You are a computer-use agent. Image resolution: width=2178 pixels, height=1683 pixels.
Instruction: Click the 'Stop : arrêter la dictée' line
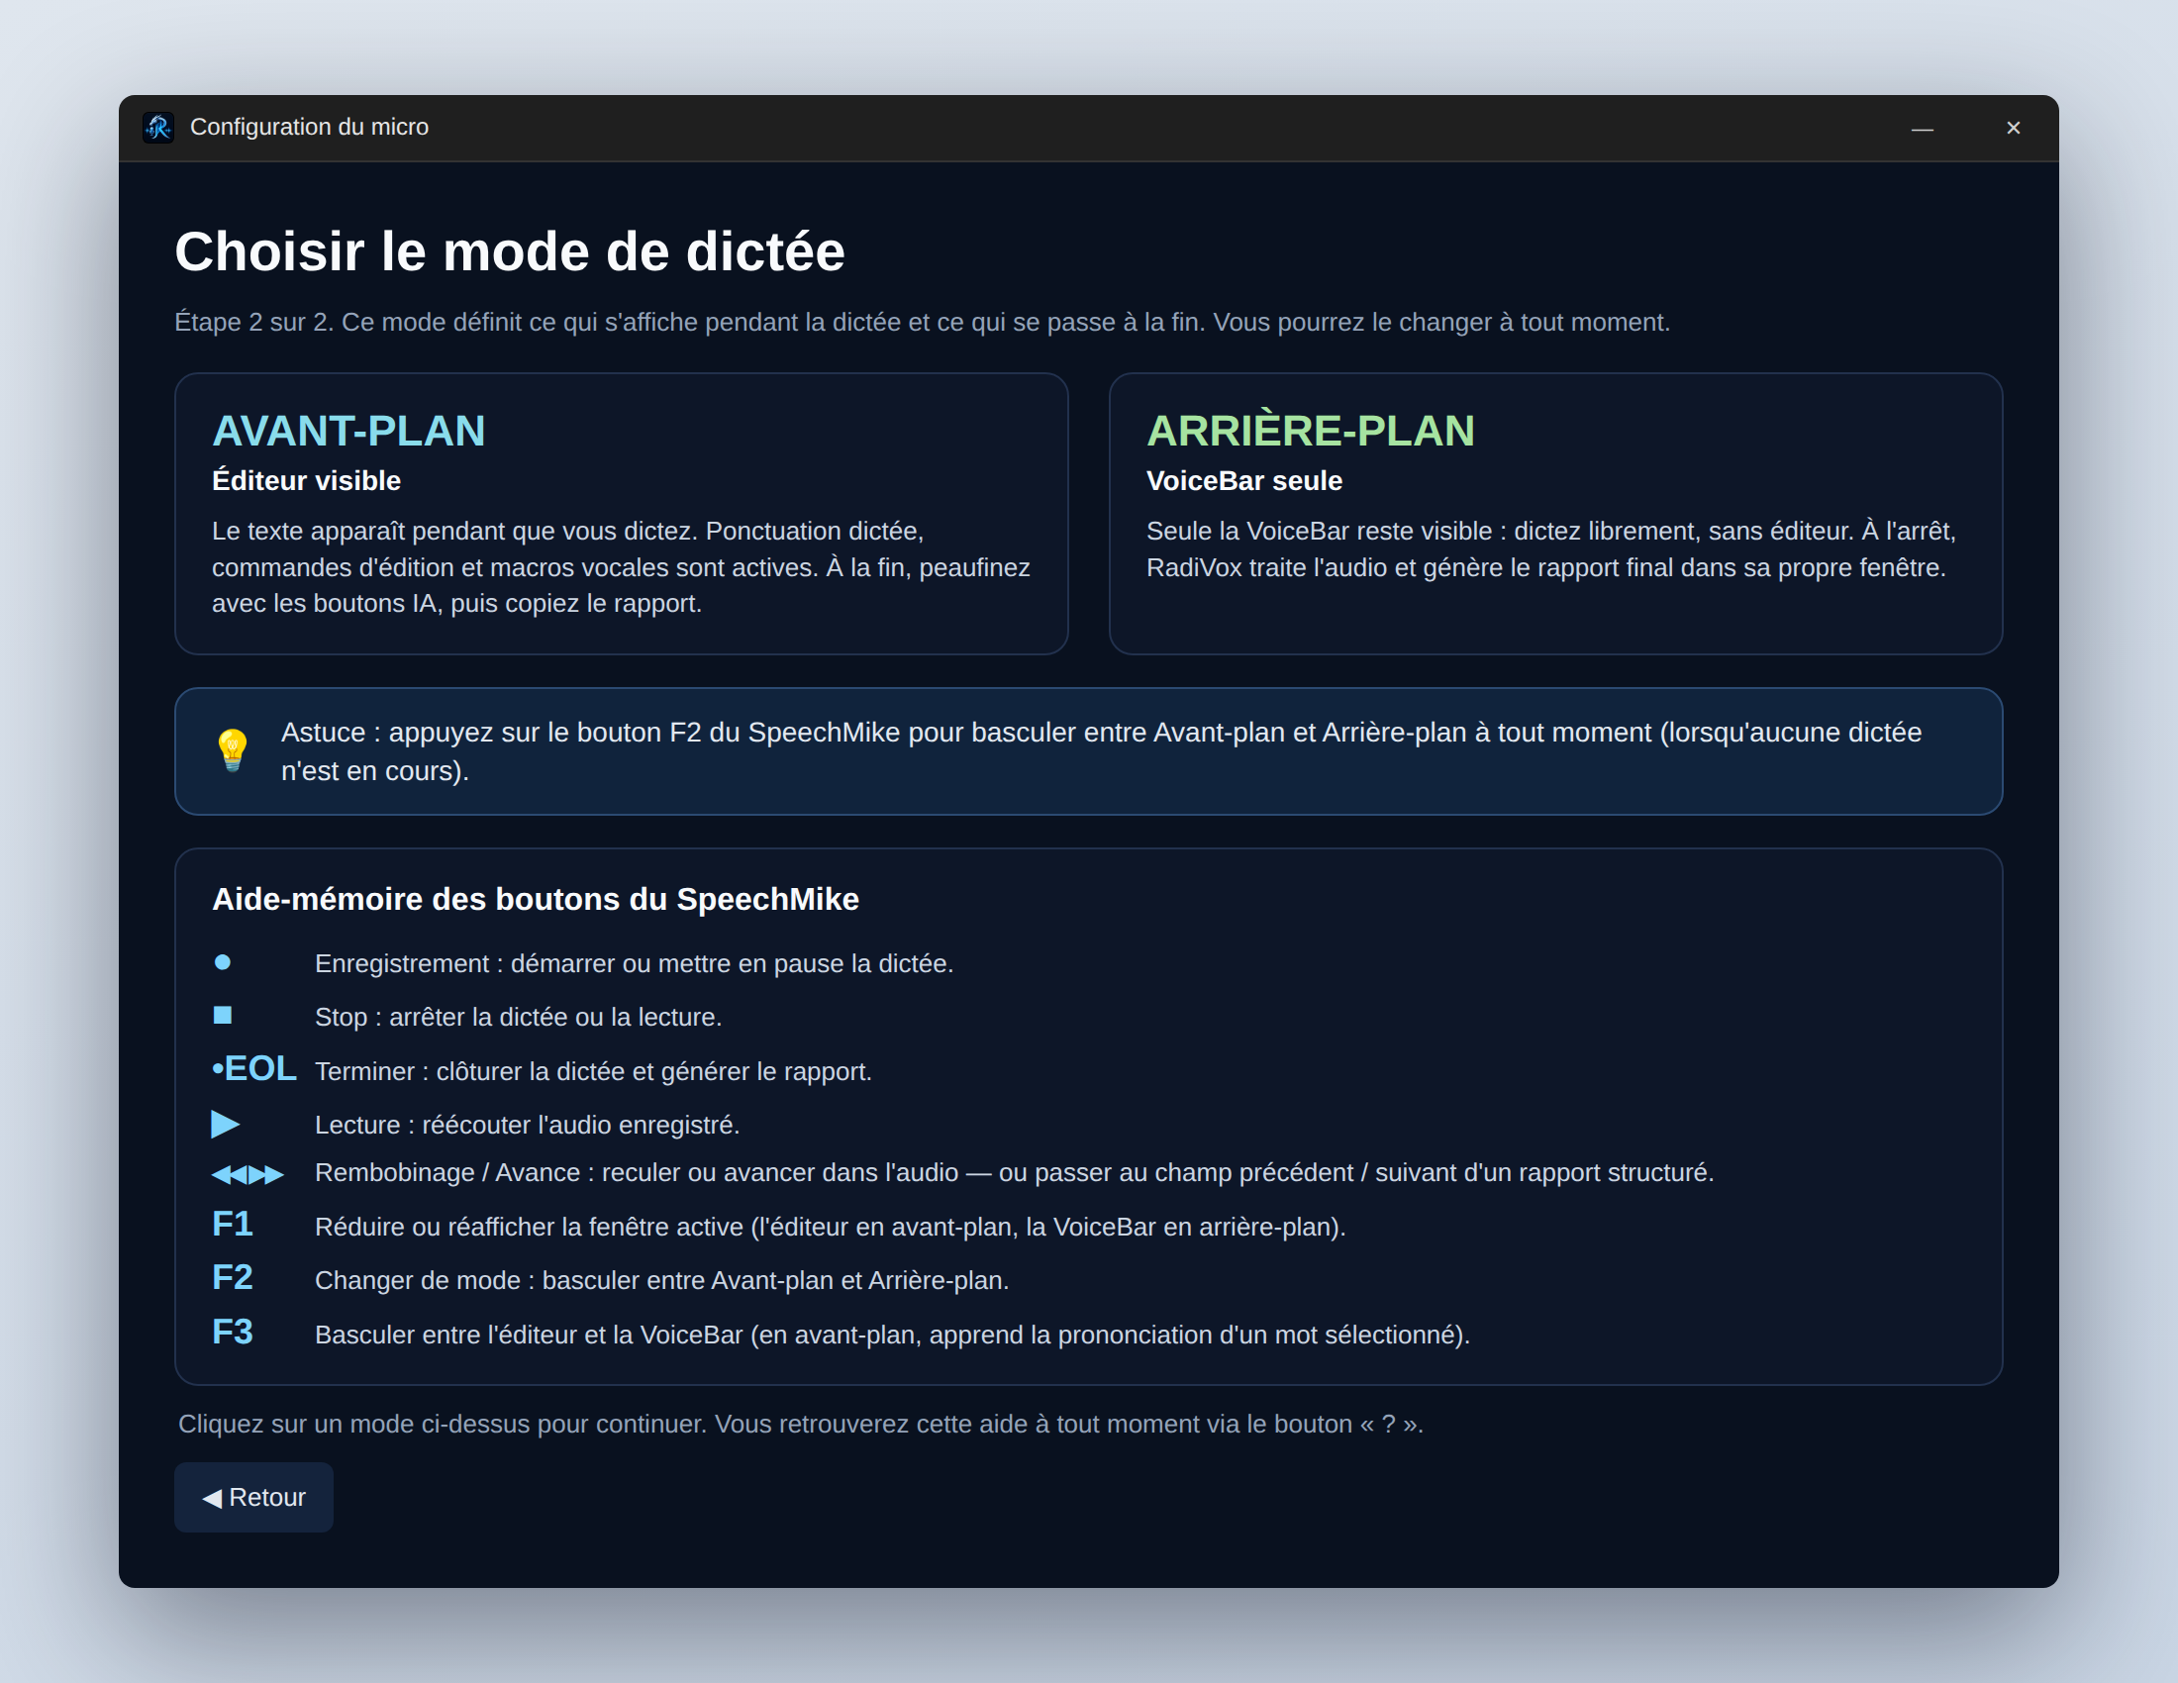[x=518, y=1017]
